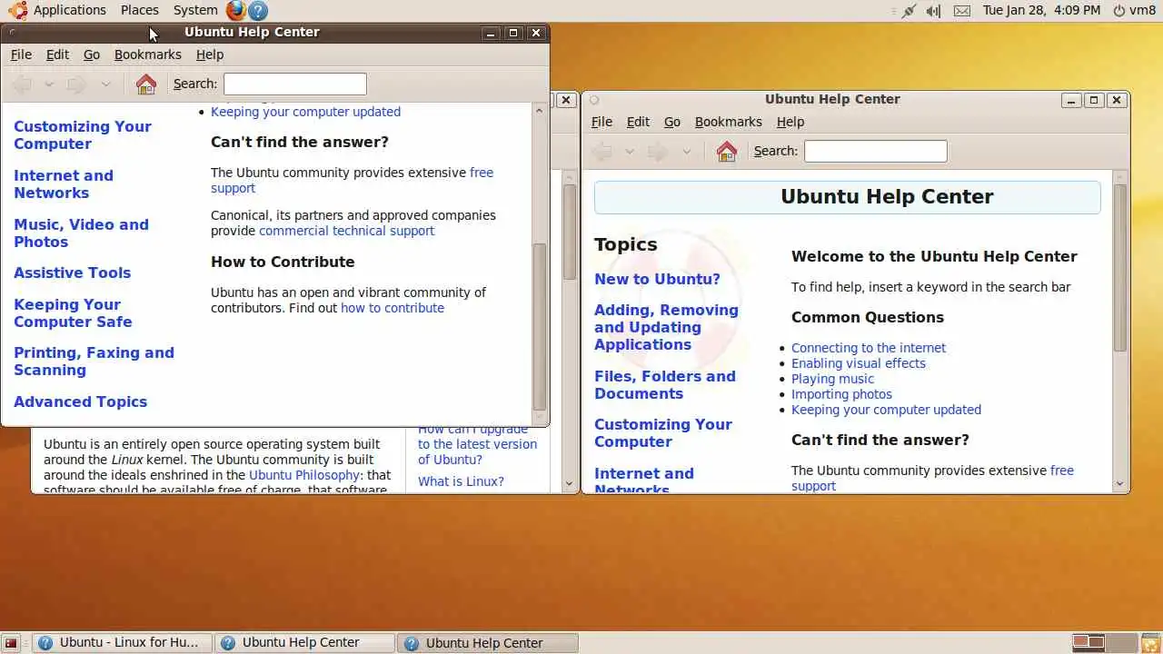Open Files, Folders and Documents topic

pyautogui.click(x=665, y=385)
